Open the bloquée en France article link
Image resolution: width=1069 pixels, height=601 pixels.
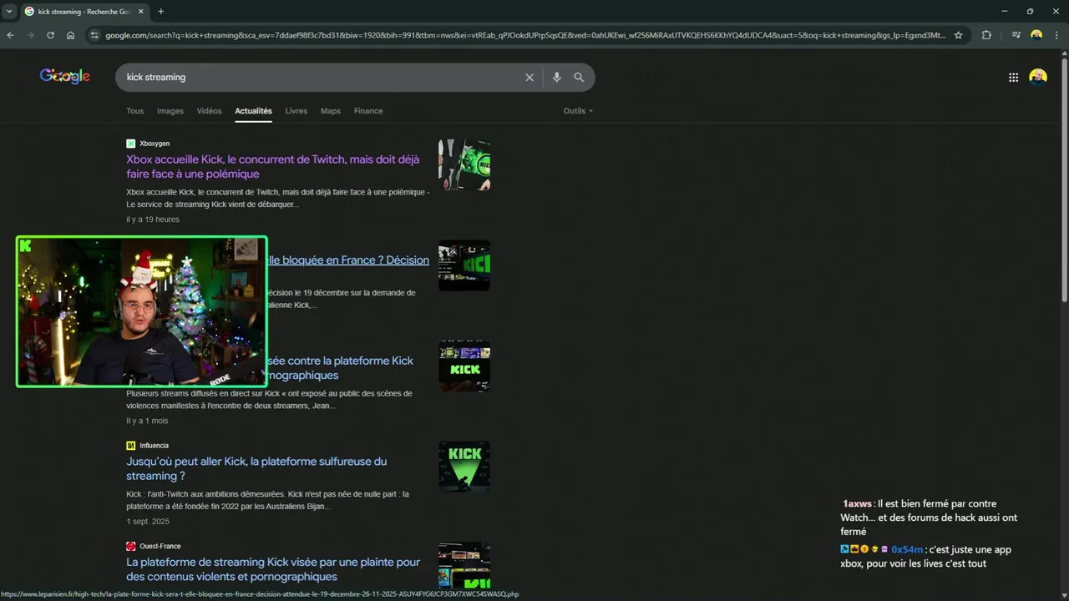click(348, 260)
